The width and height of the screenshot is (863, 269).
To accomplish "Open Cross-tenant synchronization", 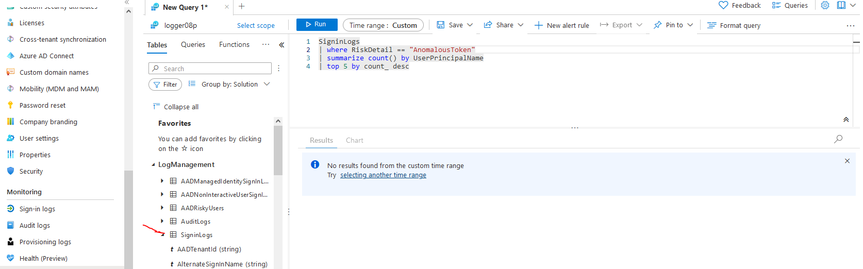I will [63, 40].
